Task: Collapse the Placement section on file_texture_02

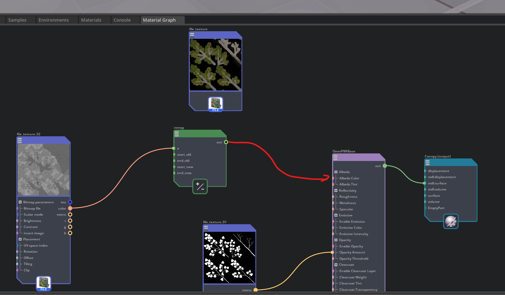Action: [20, 239]
